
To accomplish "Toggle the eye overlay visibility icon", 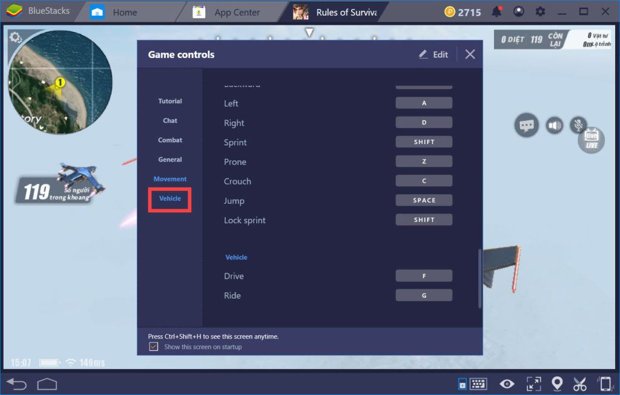I will pos(507,384).
